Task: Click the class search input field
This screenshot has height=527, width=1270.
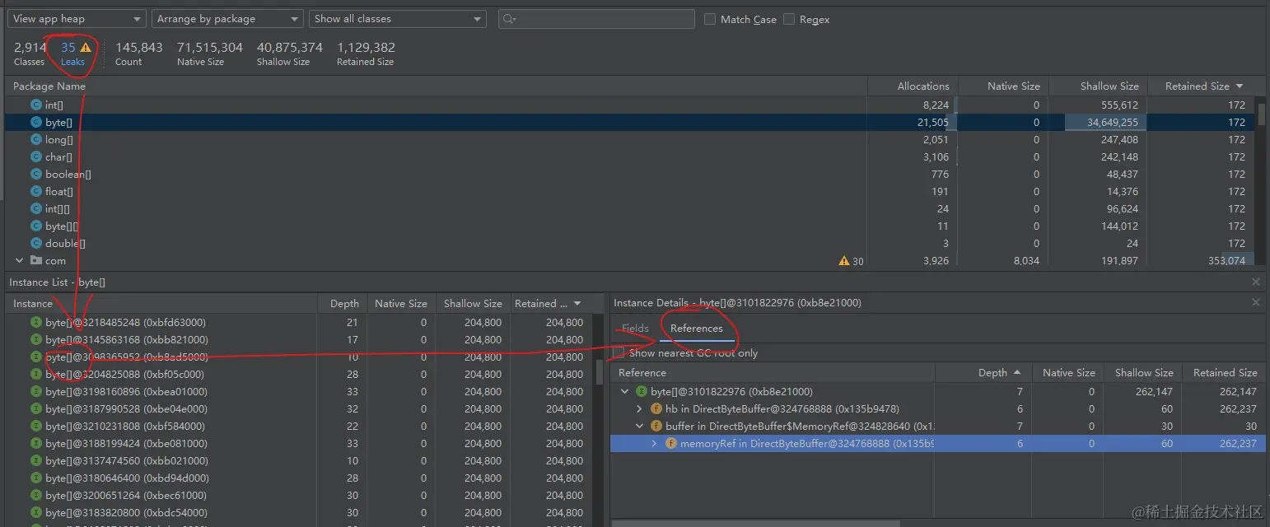Action: click(597, 19)
